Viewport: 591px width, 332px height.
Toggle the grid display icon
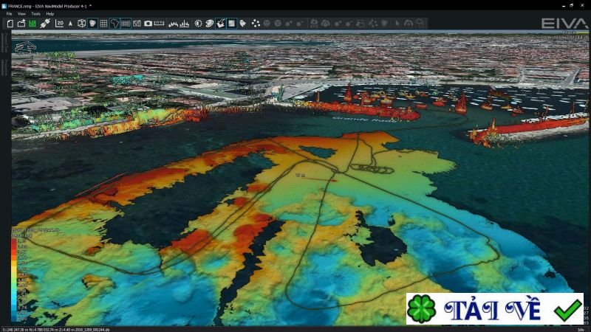103,23
